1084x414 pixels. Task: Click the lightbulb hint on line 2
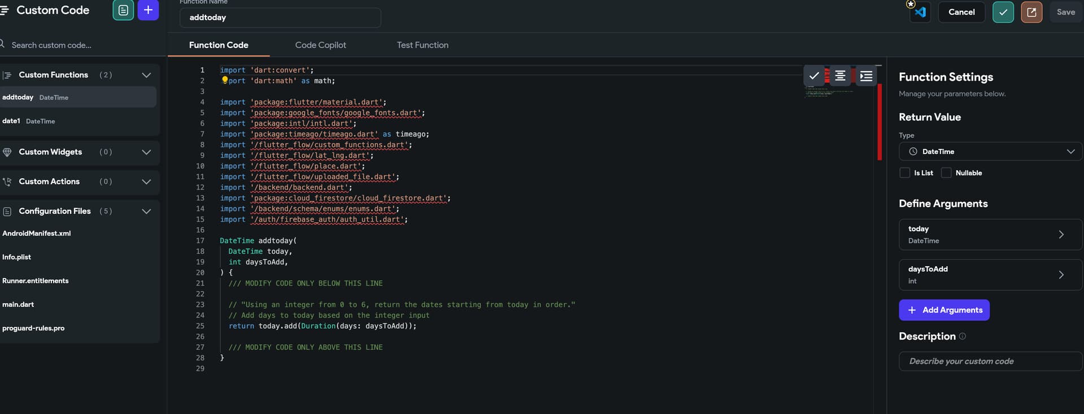pos(225,80)
